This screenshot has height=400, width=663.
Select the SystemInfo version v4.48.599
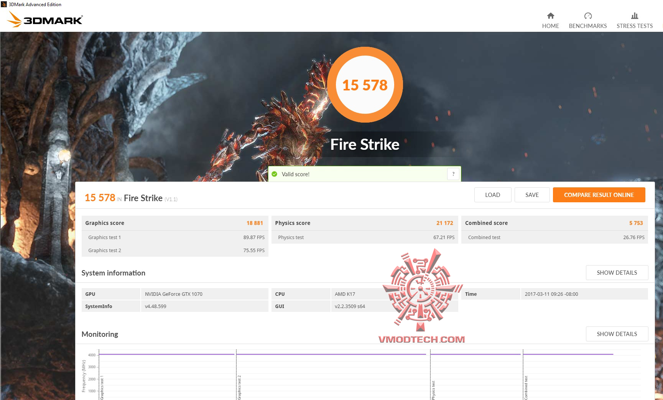(155, 306)
